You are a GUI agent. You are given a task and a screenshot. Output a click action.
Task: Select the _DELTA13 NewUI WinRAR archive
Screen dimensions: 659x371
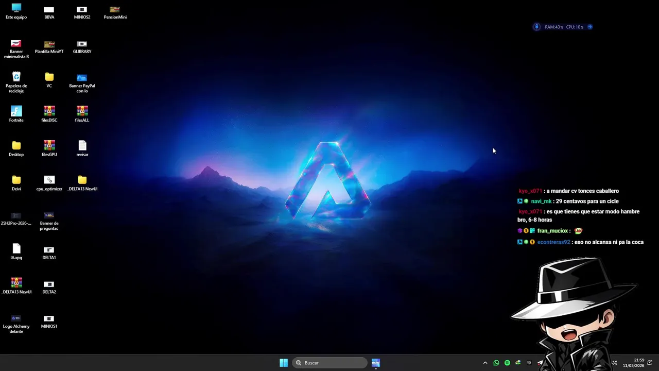(x=16, y=286)
